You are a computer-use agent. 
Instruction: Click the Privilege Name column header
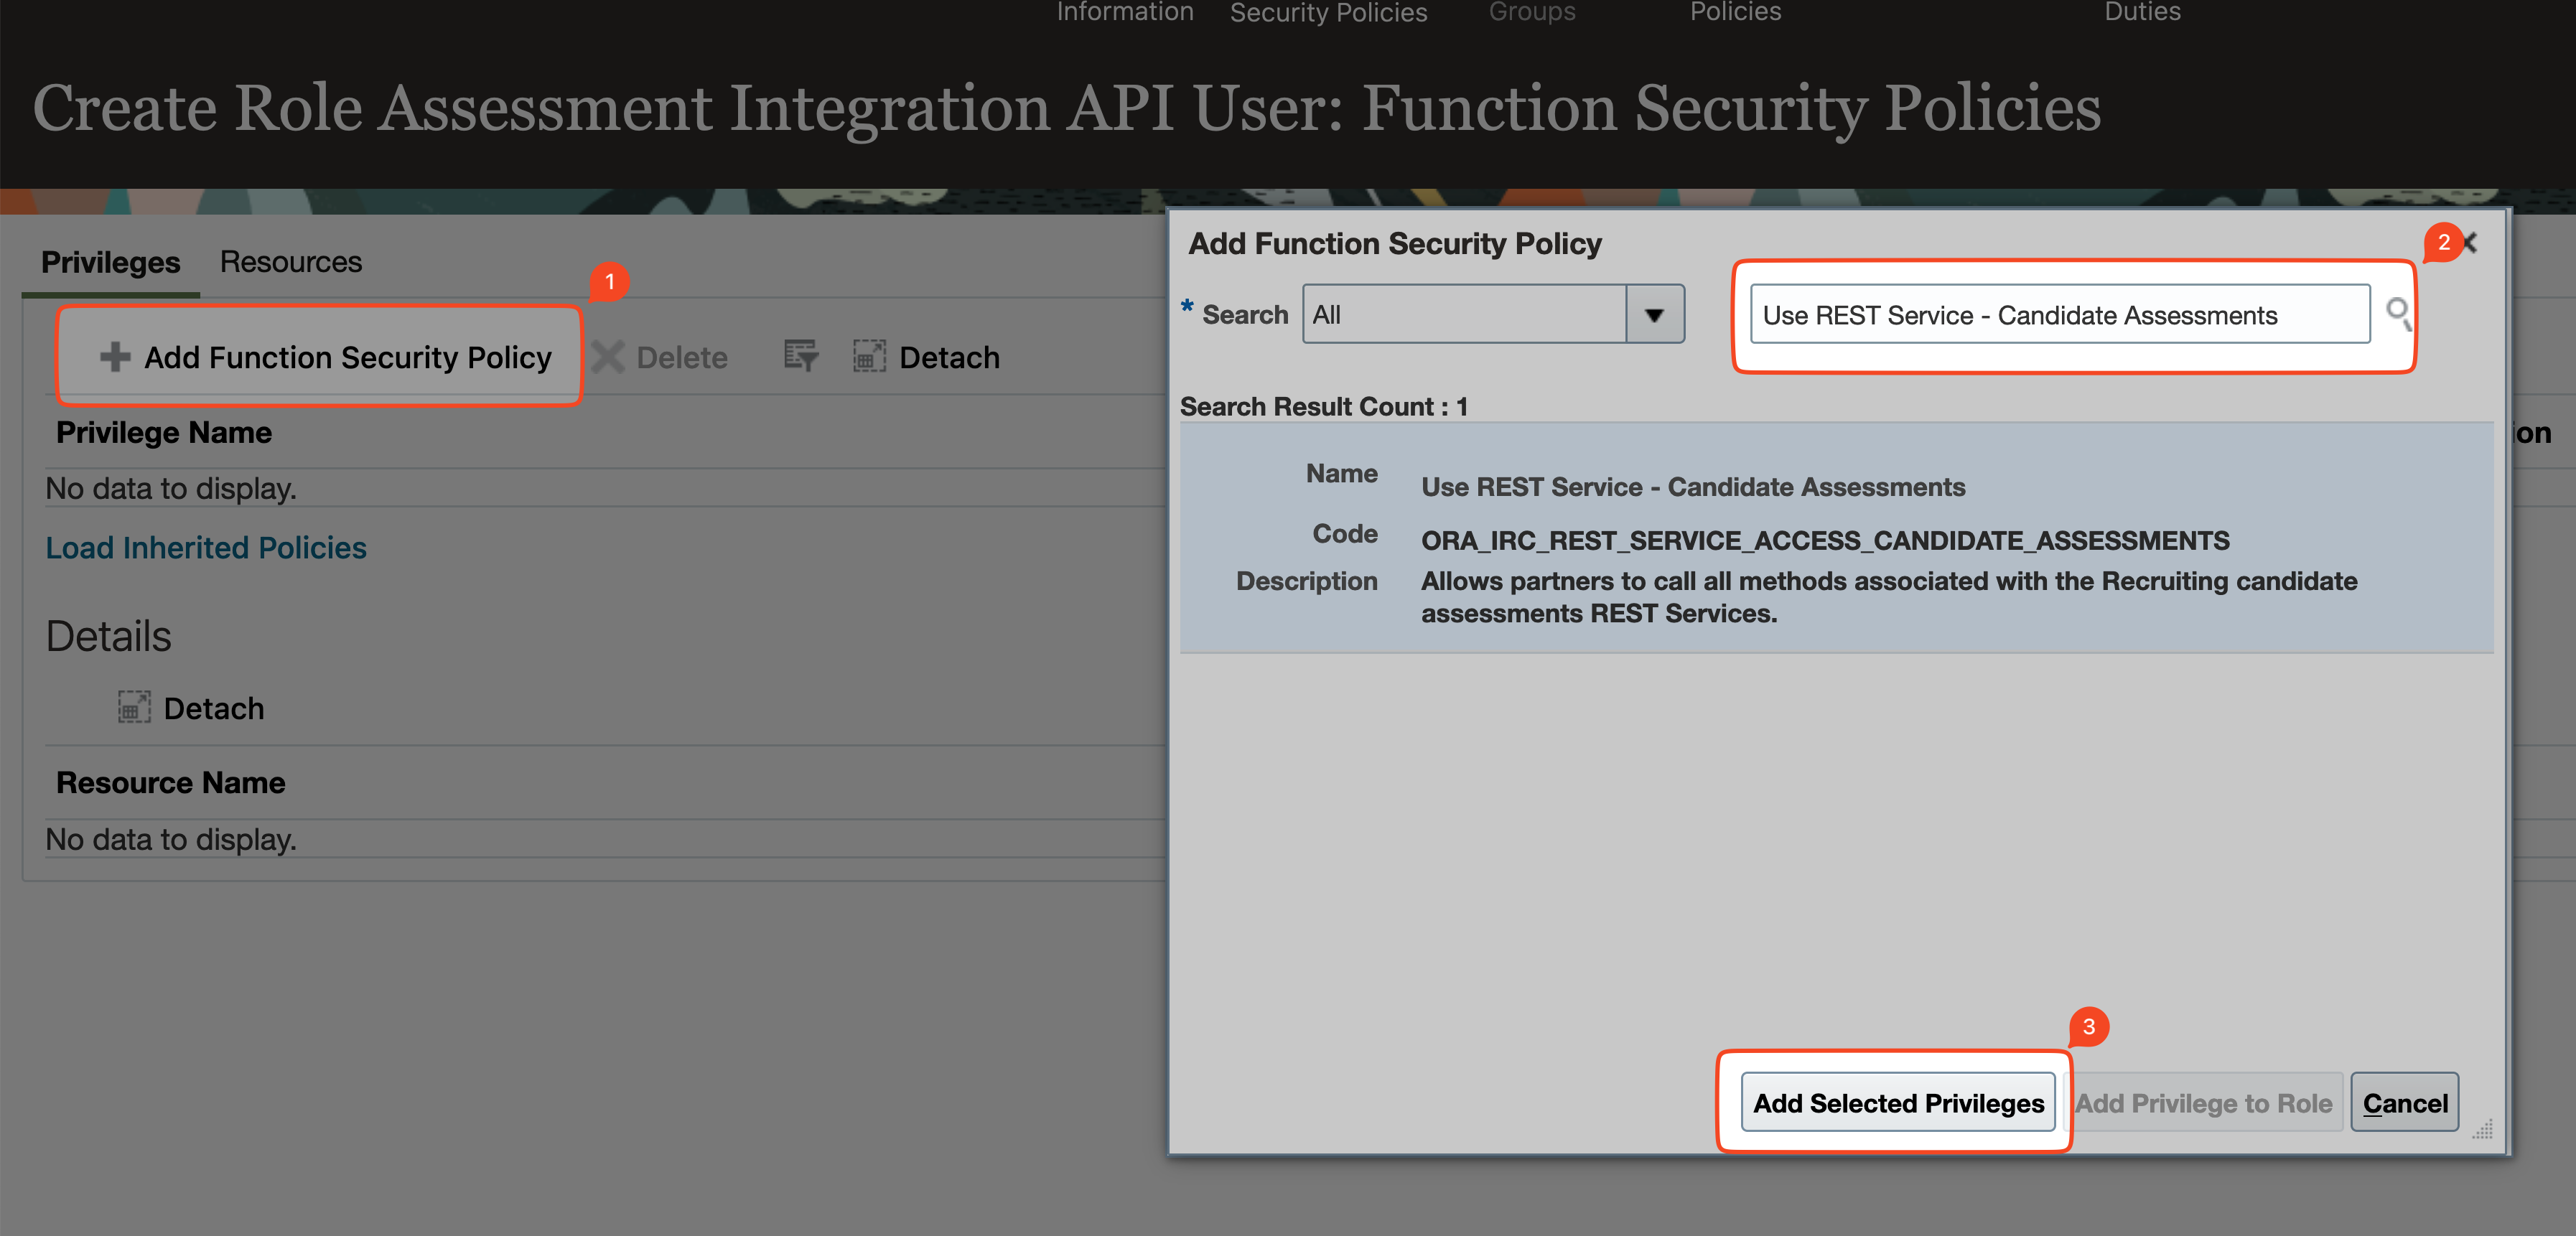coord(164,433)
